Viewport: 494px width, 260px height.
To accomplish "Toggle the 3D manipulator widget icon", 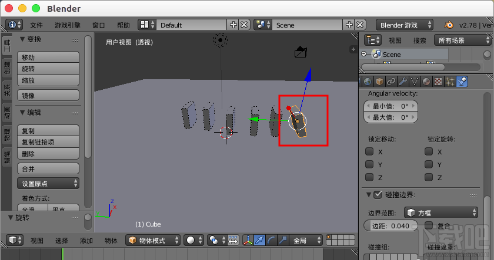I will tap(248, 241).
